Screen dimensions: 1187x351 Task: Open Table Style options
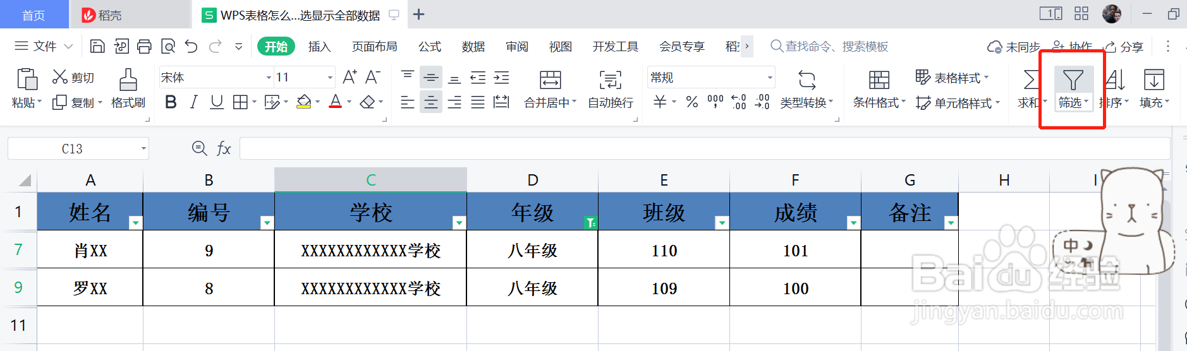pos(952,78)
